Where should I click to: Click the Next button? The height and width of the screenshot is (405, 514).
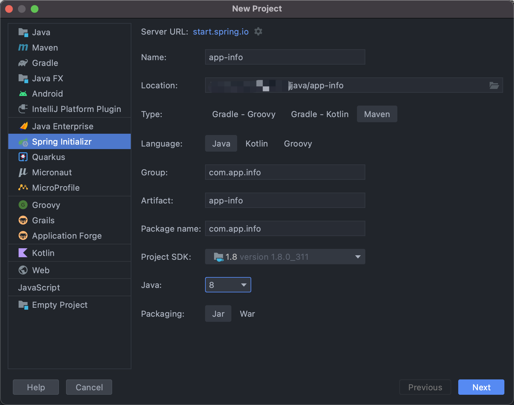(x=481, y=387)
